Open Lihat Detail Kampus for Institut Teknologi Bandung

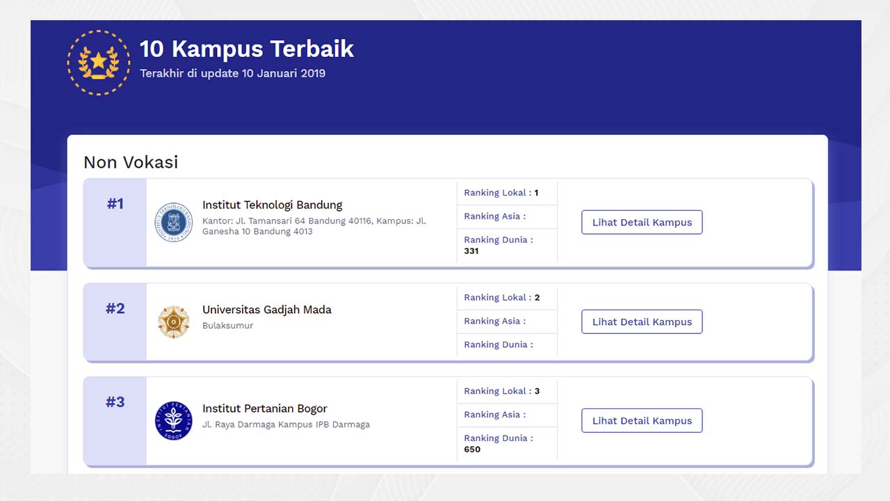(642, 222)
